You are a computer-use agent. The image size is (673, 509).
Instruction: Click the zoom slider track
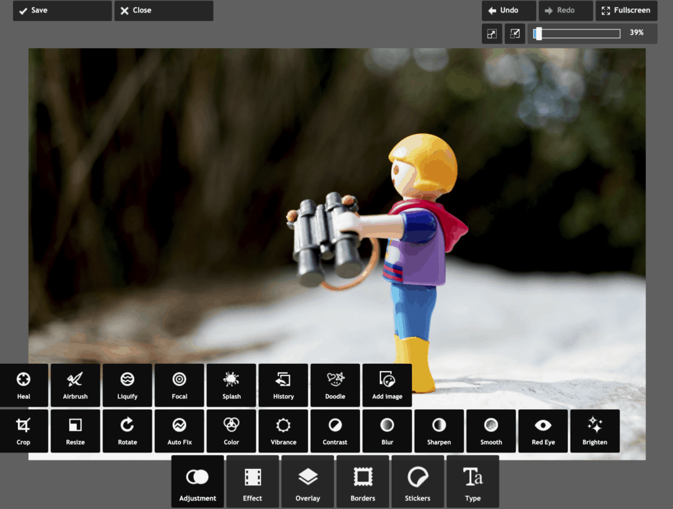coord(576,33)
